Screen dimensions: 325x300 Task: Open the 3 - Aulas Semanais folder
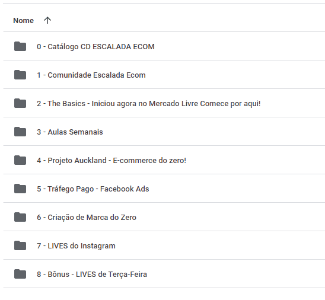click(70, 132)
